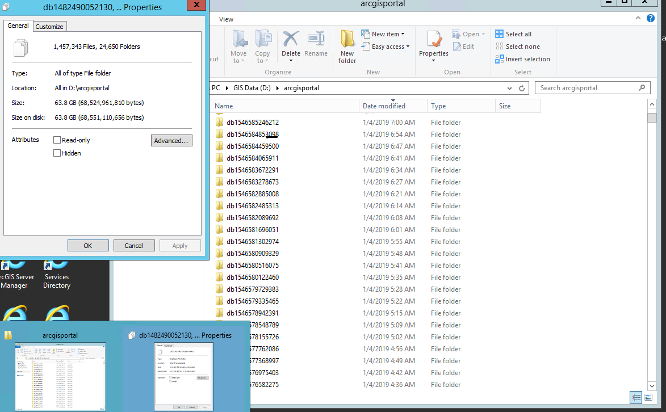The image size is (666, 412).
Task: Open the View ribbon tab
Action: [x=226, y=19]
